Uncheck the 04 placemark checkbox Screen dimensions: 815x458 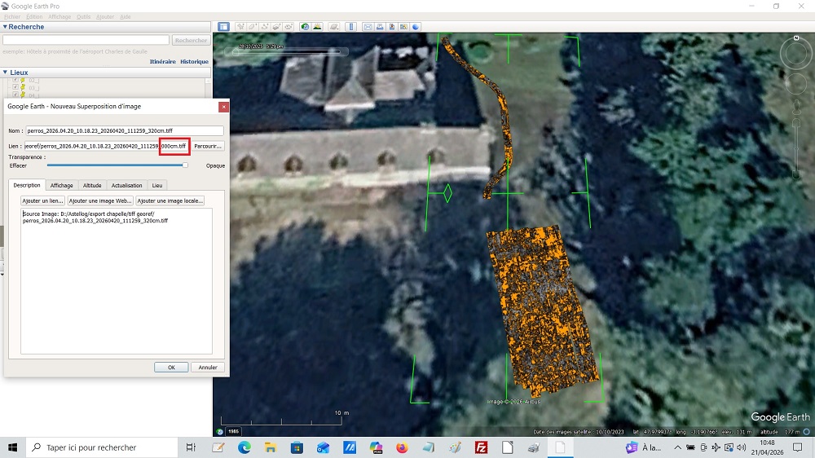[x=15, y=95]
